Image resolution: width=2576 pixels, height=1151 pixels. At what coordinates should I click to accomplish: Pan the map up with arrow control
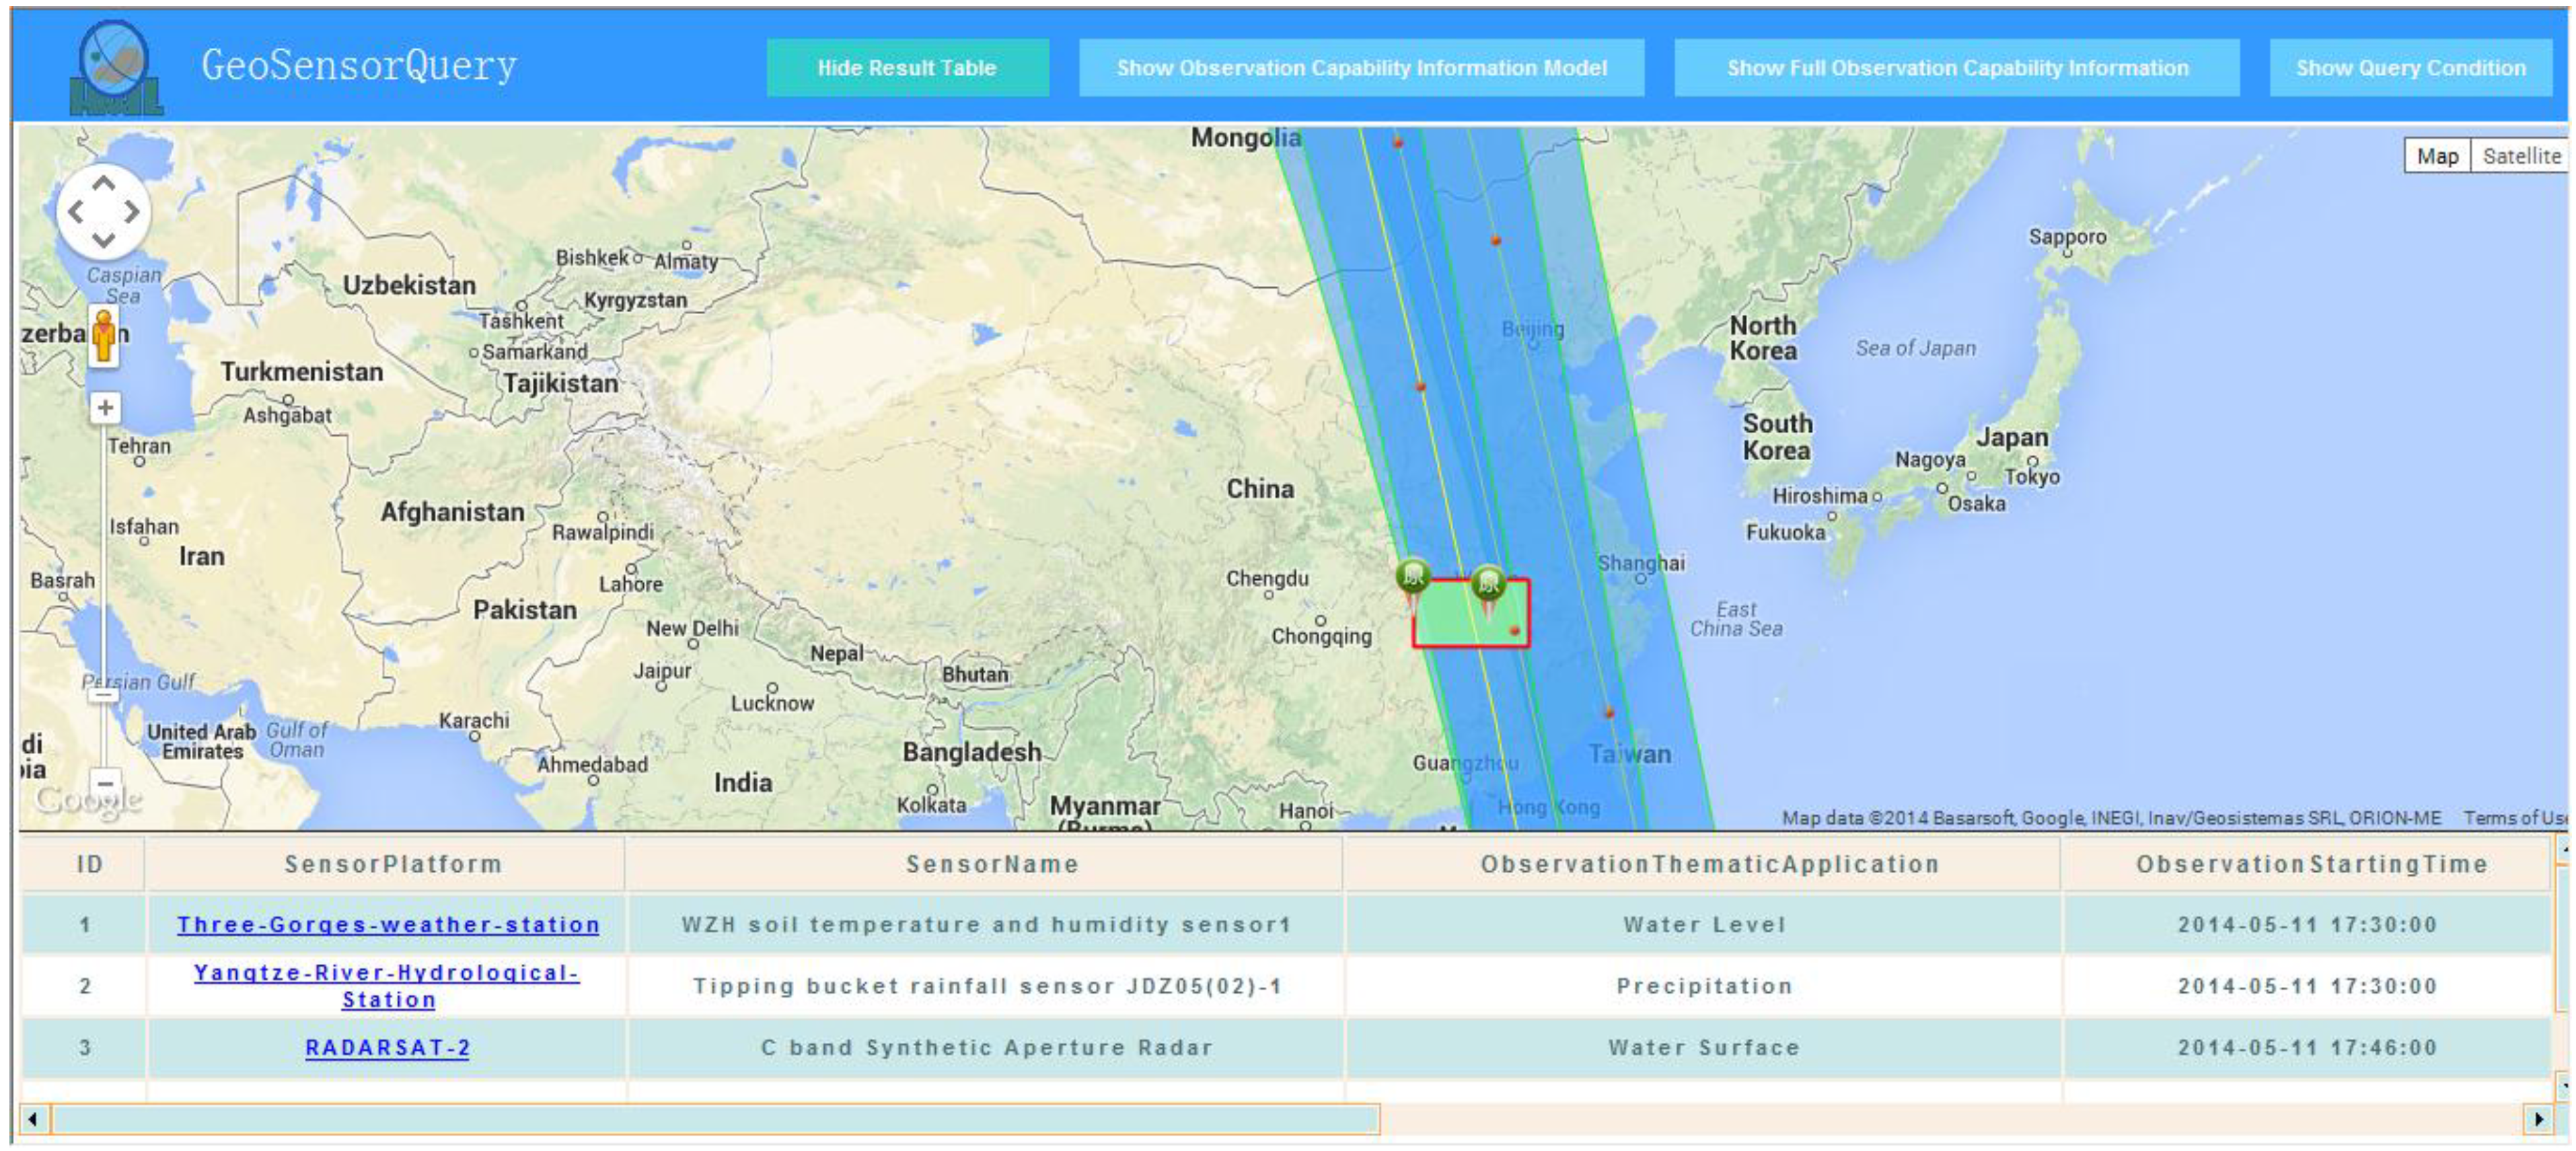point(103,184)
